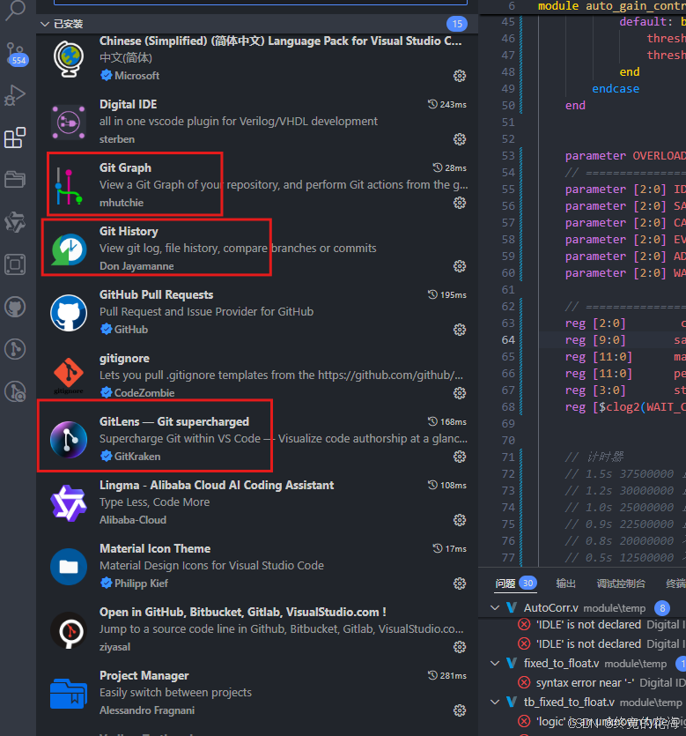Image resolution: width=686 pixels, height=736 pixels.
Task: Open GitLens Inspect icon in activity bar
Action: 15,391
